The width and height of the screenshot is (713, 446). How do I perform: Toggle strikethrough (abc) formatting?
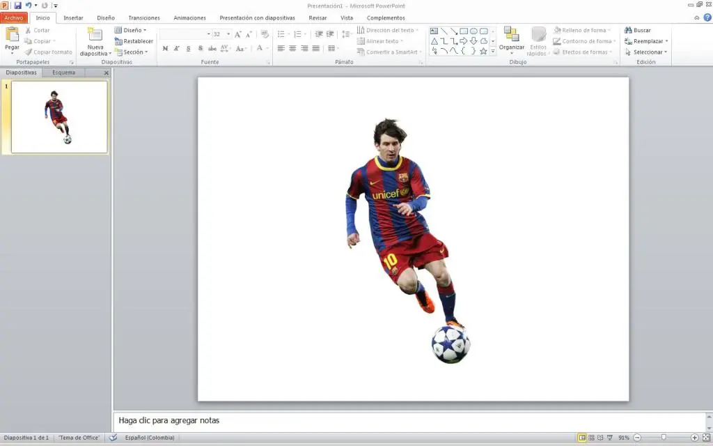(212, 48)
